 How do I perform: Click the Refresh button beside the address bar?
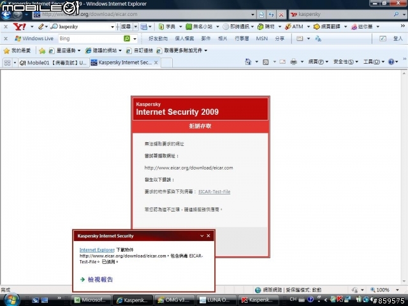(271, 15)
